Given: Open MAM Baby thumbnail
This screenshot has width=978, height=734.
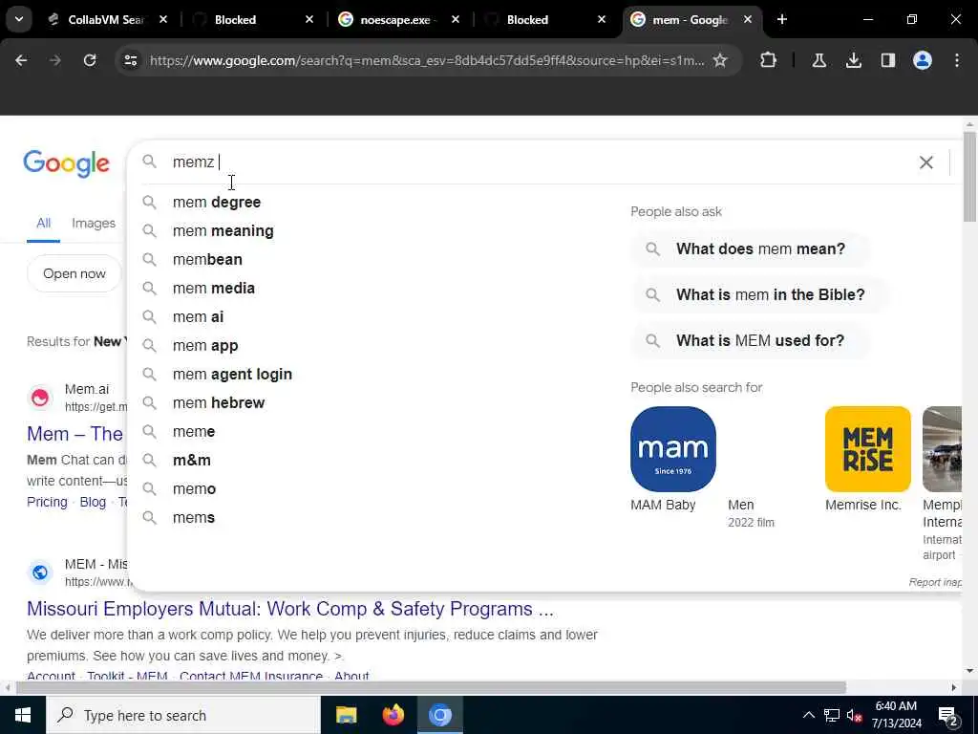Looking at the screenshot, I should [673, 449].
